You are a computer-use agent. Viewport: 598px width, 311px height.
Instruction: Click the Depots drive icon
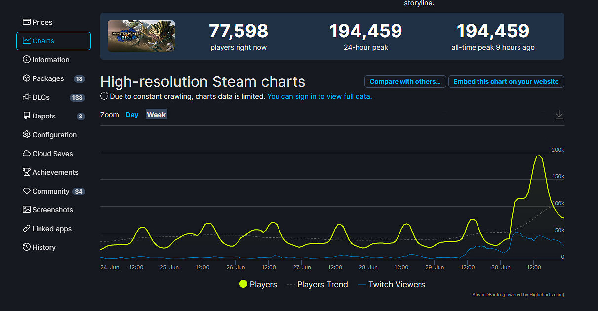point(27,116)
